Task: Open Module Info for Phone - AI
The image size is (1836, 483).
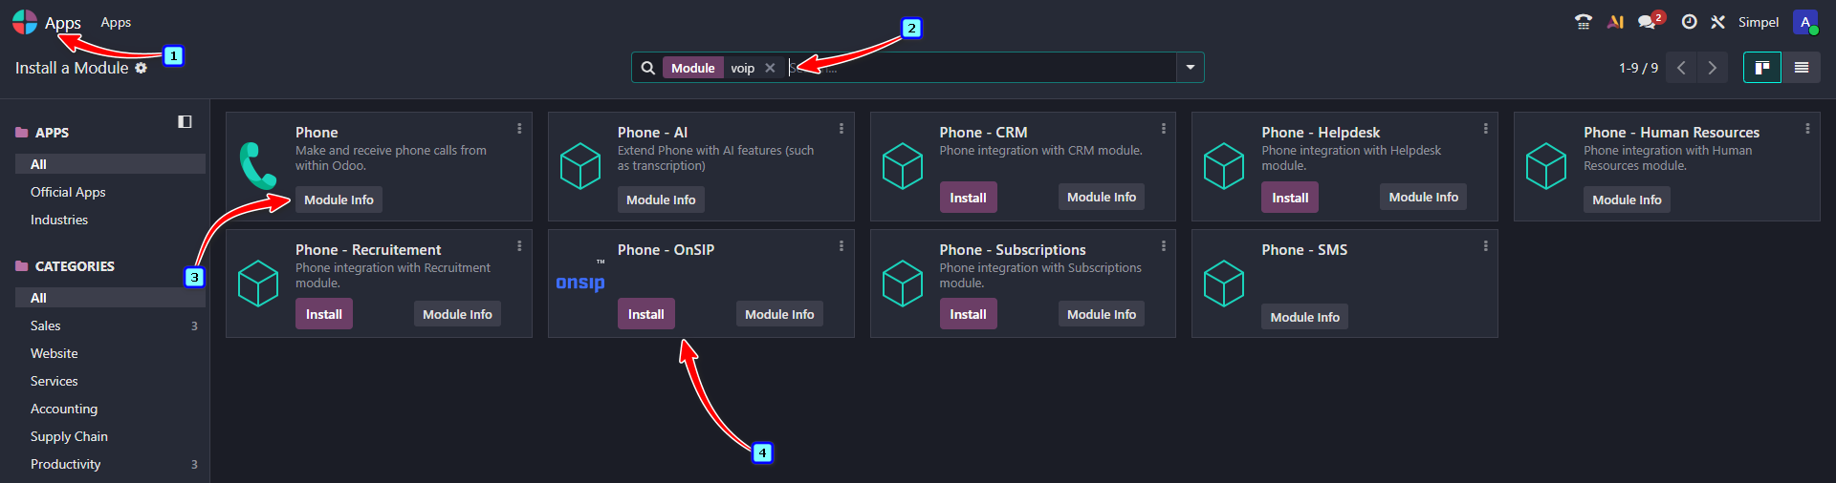Action: [x=661, y=199]
